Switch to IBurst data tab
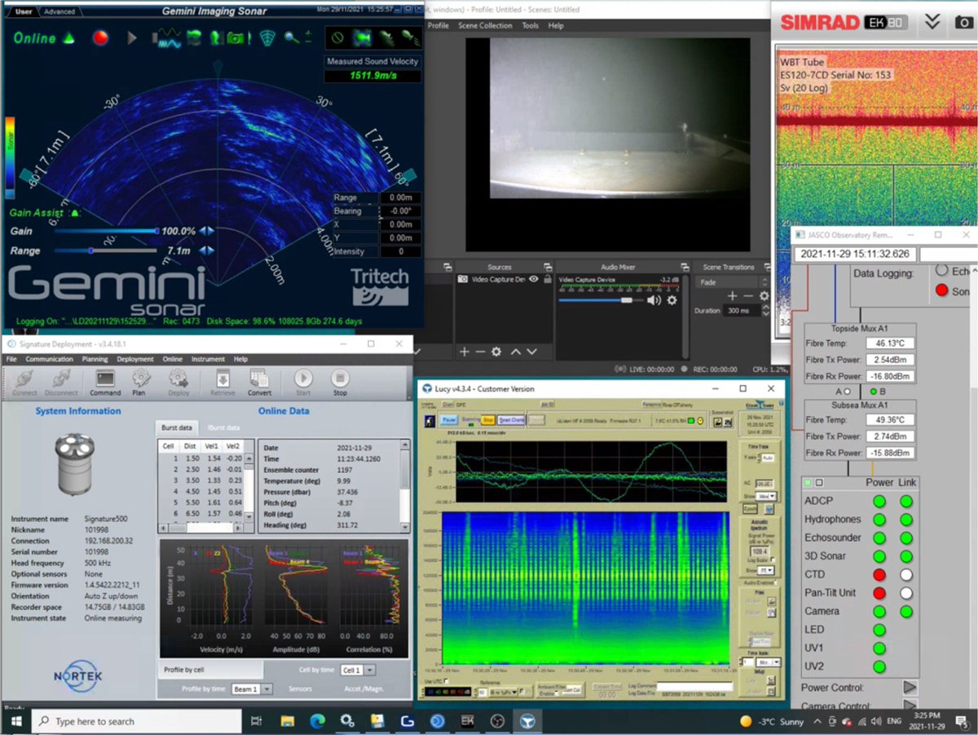 click(x=223, y=427)
